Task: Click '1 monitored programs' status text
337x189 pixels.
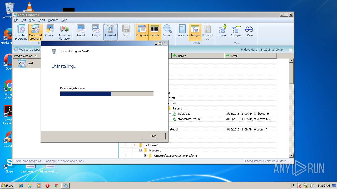Action: click(x=27, y=161)
